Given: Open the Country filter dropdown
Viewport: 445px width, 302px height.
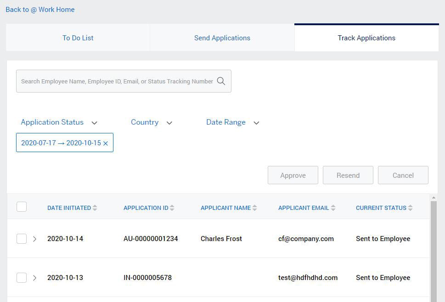Looking at the screenshot, I should tap(151, 122).
